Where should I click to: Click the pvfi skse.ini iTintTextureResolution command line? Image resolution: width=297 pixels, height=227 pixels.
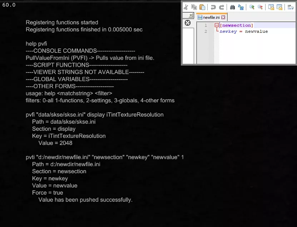click(x=95, y=115)
